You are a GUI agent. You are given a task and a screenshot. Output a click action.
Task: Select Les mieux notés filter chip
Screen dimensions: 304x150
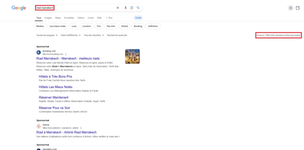click(x=58, y=26)
